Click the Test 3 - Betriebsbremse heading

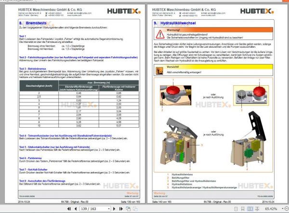(x=32, y=68)
